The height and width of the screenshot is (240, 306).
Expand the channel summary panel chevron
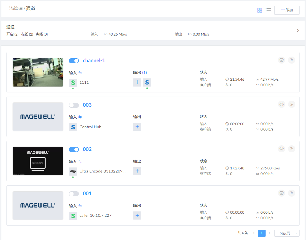298,31
